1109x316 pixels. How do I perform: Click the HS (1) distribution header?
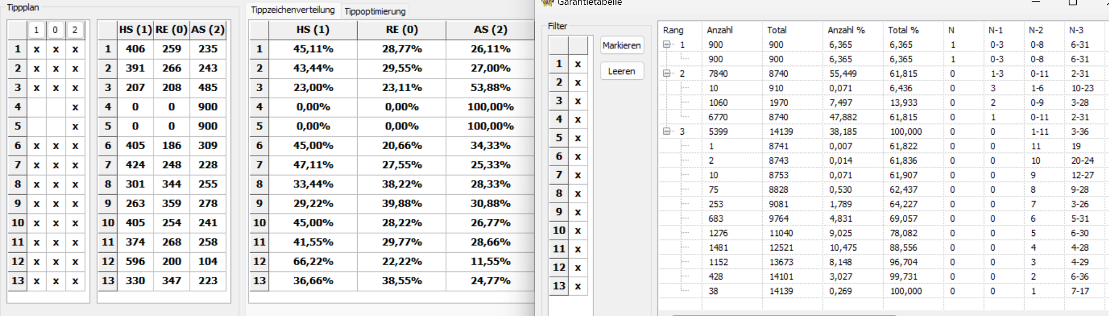click(x=313, y=30)
